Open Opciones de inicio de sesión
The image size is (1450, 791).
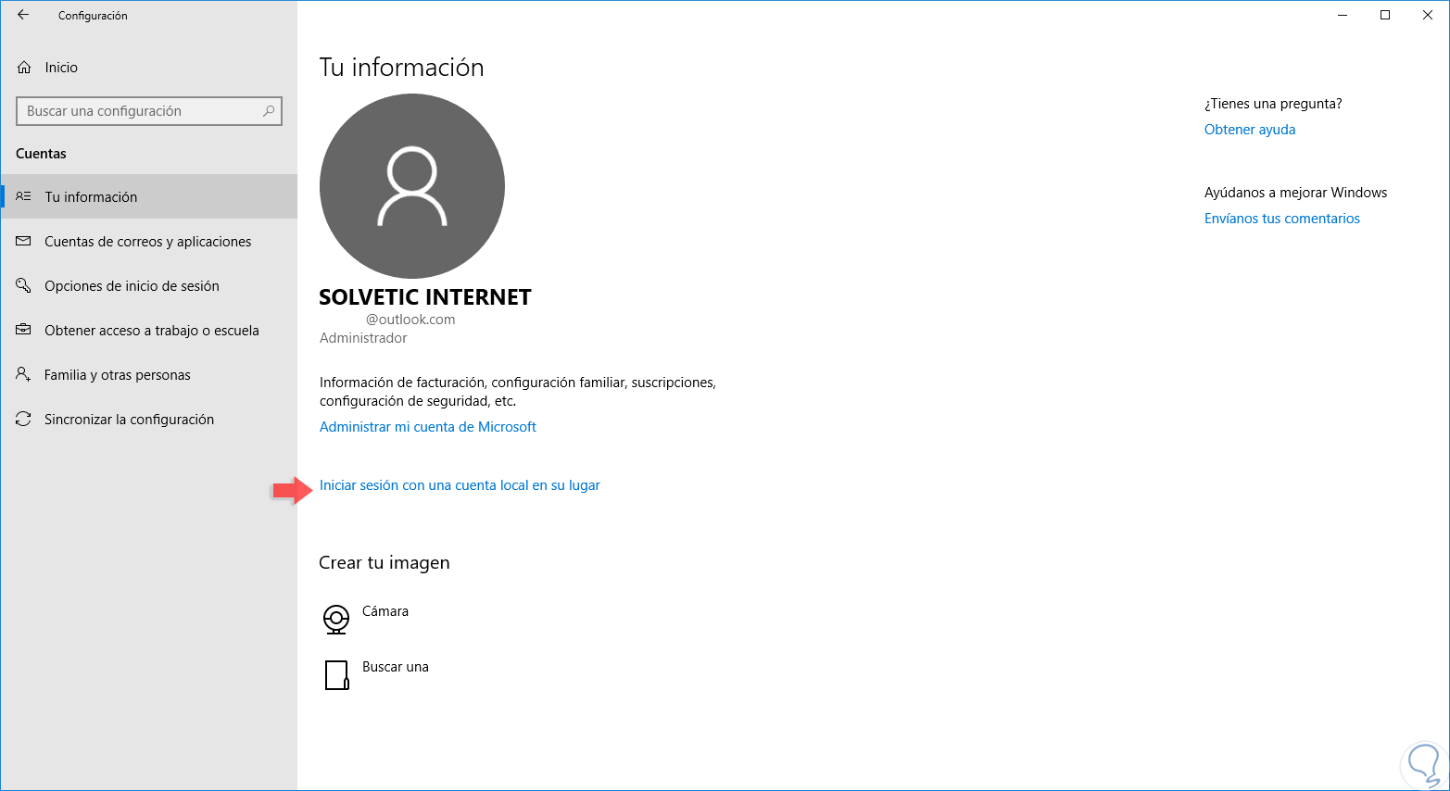(x=149, y=285)
